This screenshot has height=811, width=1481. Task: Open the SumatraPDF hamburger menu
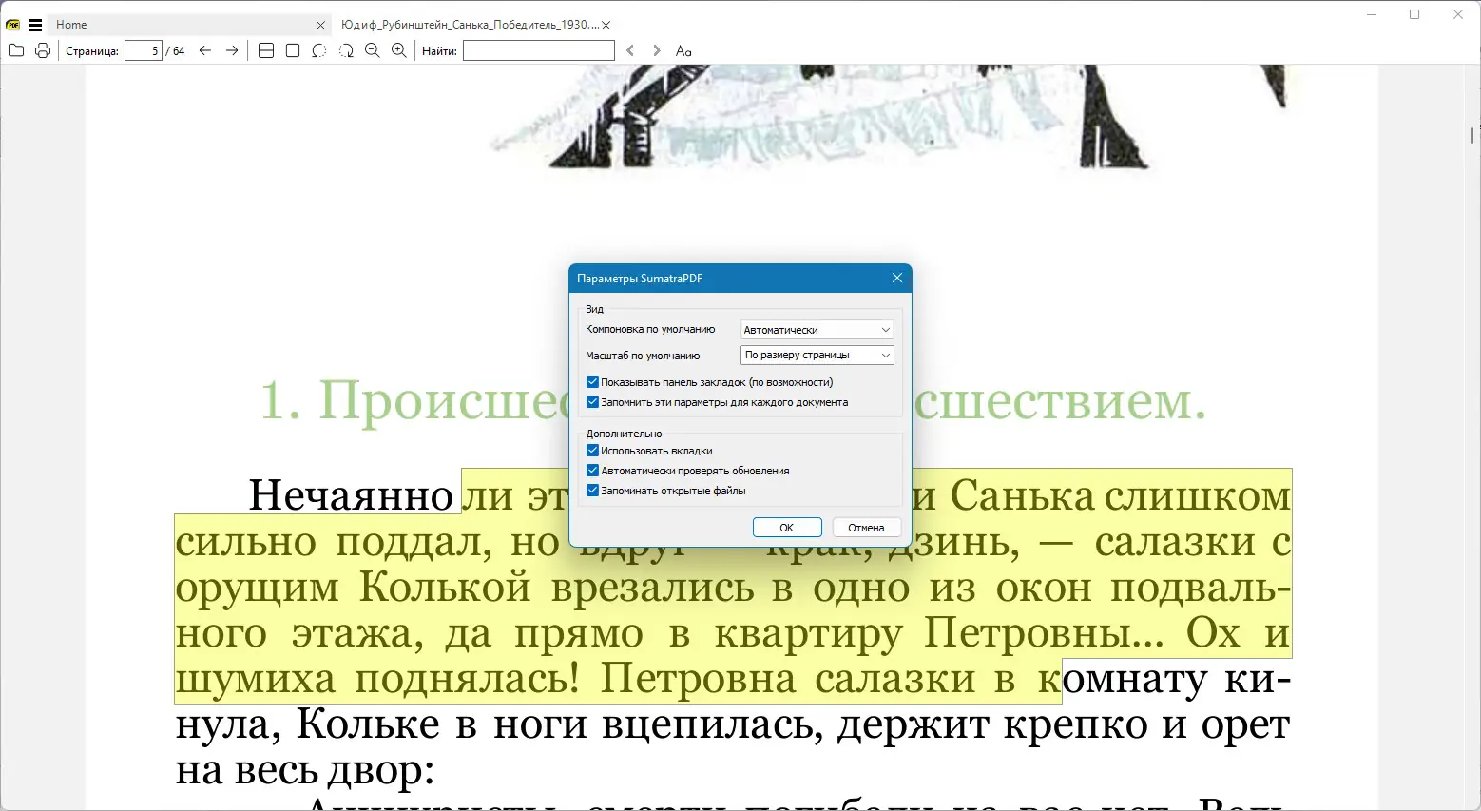click(34, 25)
